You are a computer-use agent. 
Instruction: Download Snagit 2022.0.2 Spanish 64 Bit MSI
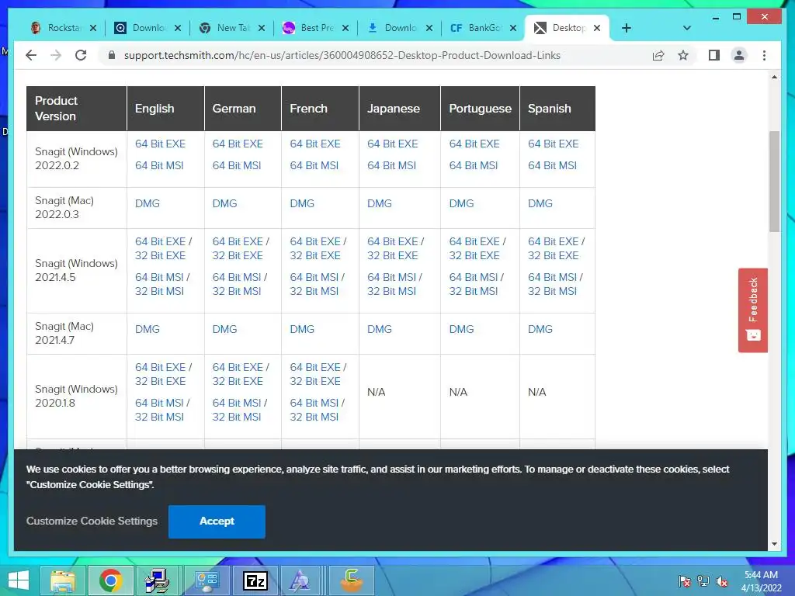click(552, 166)
